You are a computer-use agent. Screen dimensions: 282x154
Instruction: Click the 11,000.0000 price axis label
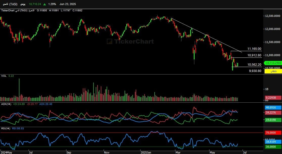(273, 55)
